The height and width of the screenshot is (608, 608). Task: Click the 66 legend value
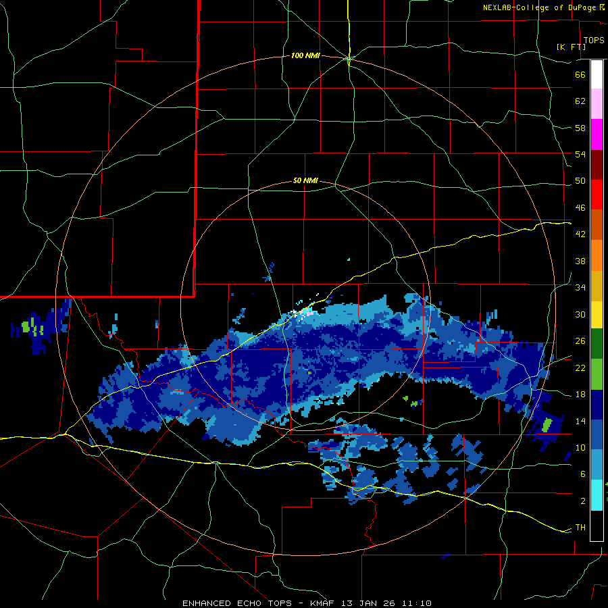(580, 75)
